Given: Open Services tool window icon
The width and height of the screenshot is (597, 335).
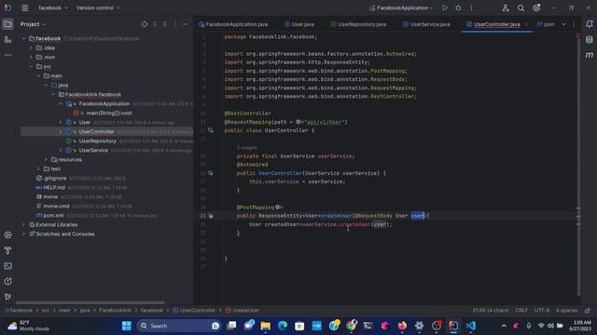Looking at the screenshot, I should [x=7, y=235].
